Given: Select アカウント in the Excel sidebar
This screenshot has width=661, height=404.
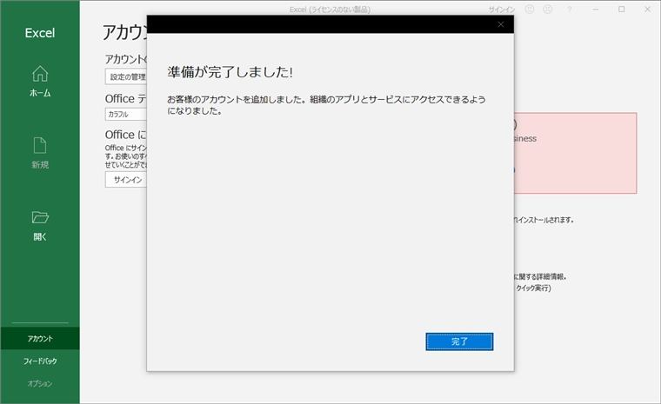Looking at the screenshot, I should click(40, 338).
